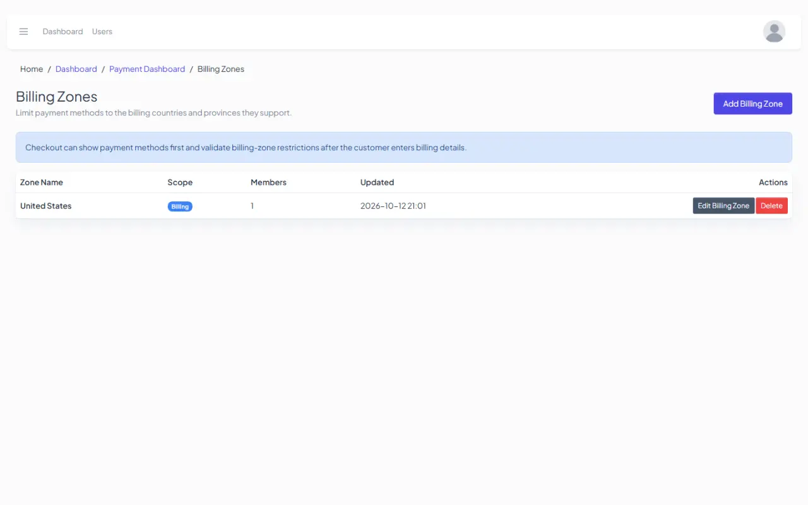Click Home in the breadcrumb
Screen dimensions: 808x505
coord(32,69)
